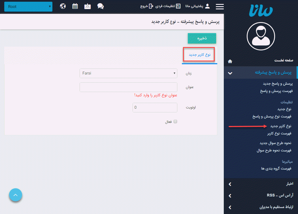The width and height of the screenshot is (298, 214).
Task: Expand the اخبار sidebar section
Action: tap(260, 184)
